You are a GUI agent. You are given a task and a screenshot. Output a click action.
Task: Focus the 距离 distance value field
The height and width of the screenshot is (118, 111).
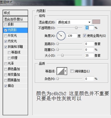click(x=89, y=44)
